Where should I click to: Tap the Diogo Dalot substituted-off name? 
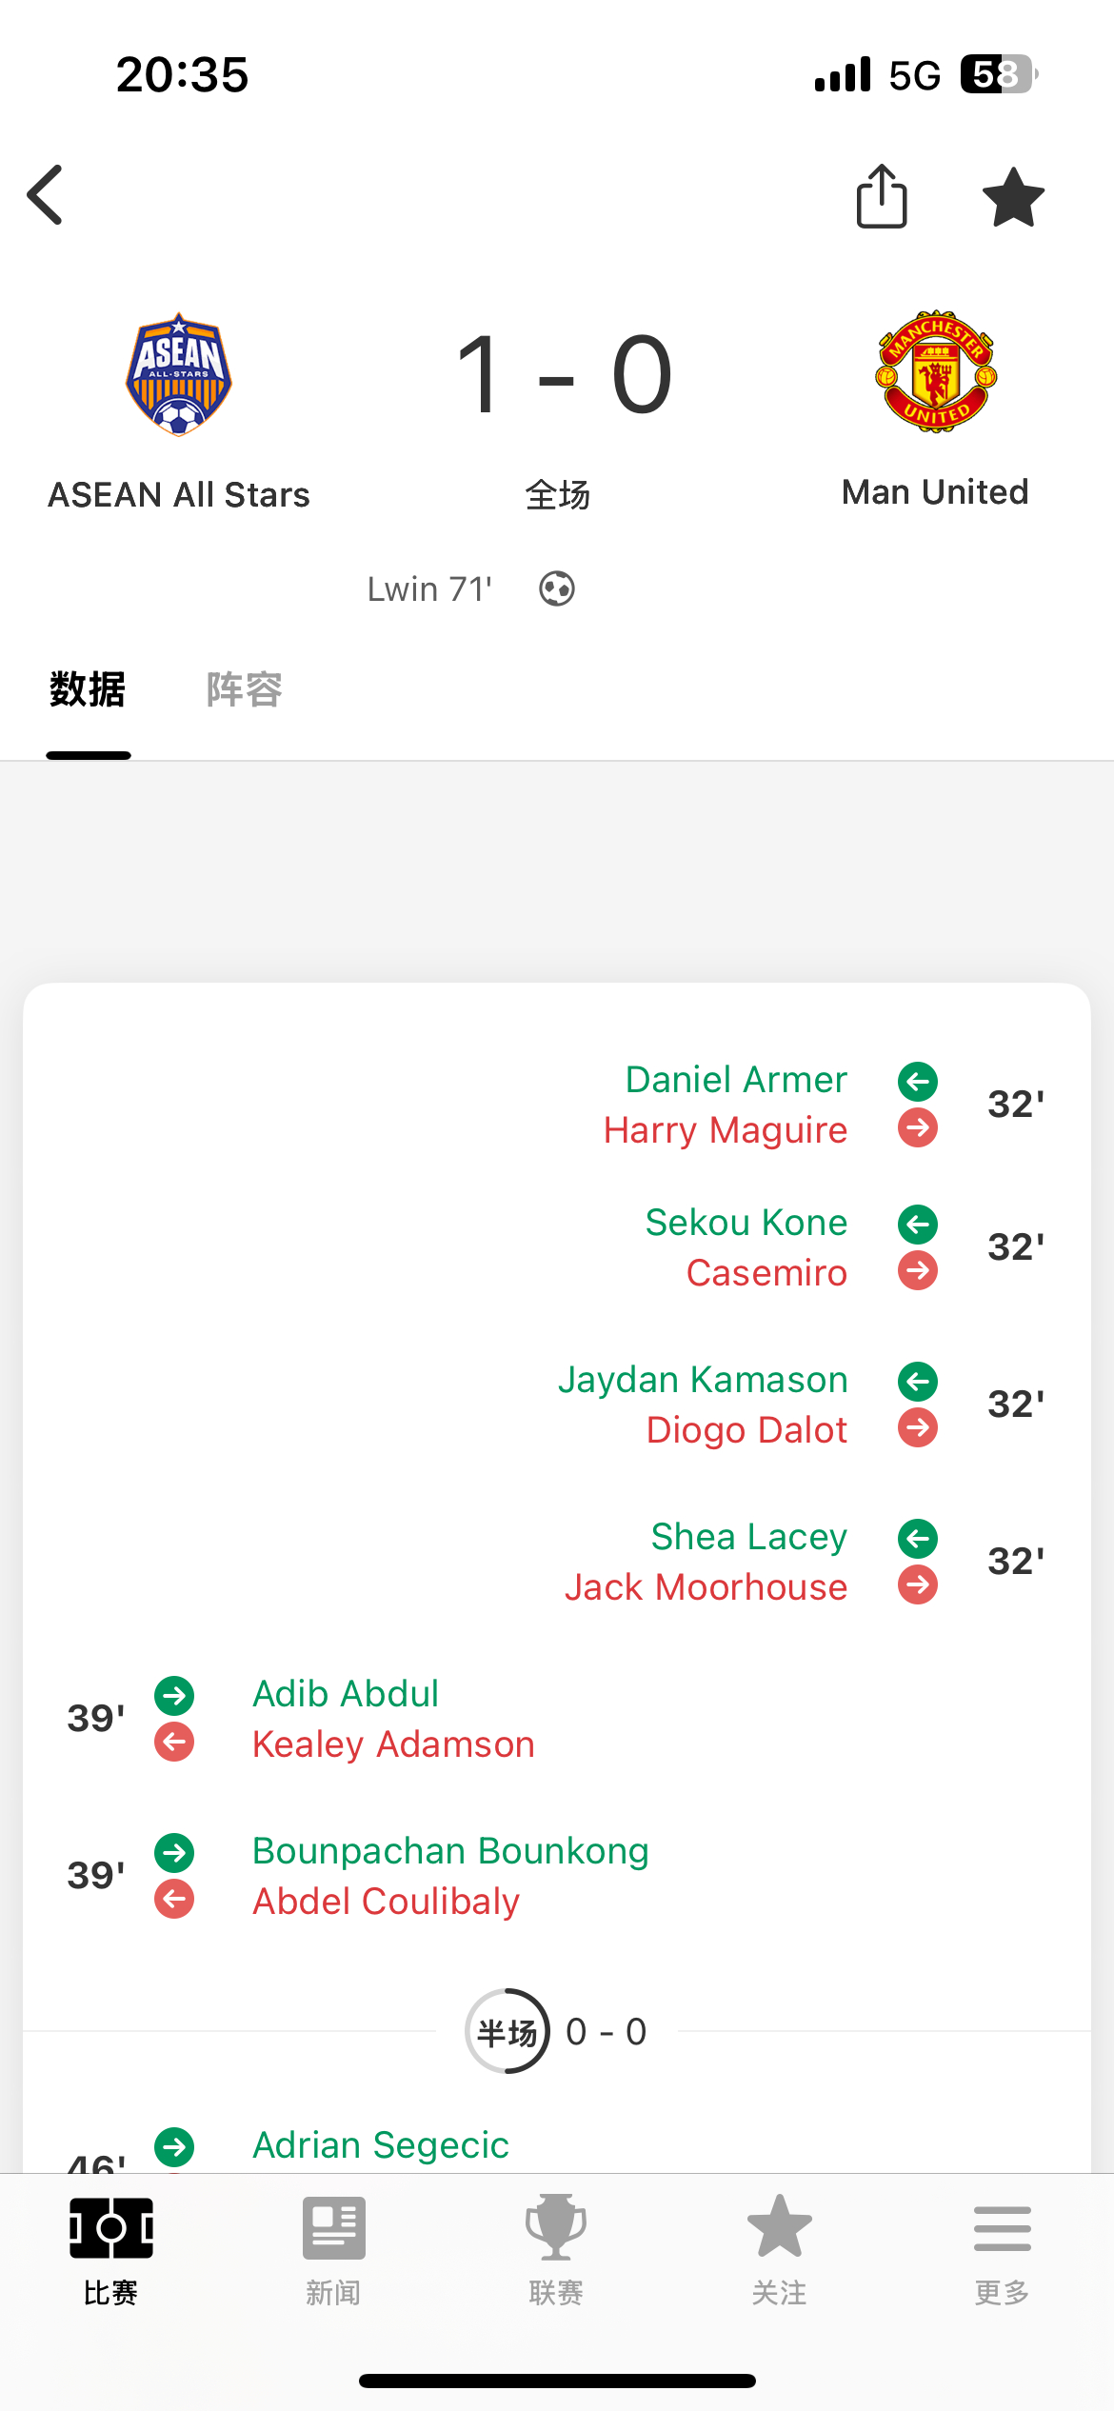[746, 1430]
